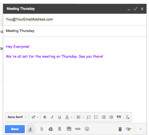The image size is (149, 135).
Task: Toggle bold formatting
Action: (45, 117)
